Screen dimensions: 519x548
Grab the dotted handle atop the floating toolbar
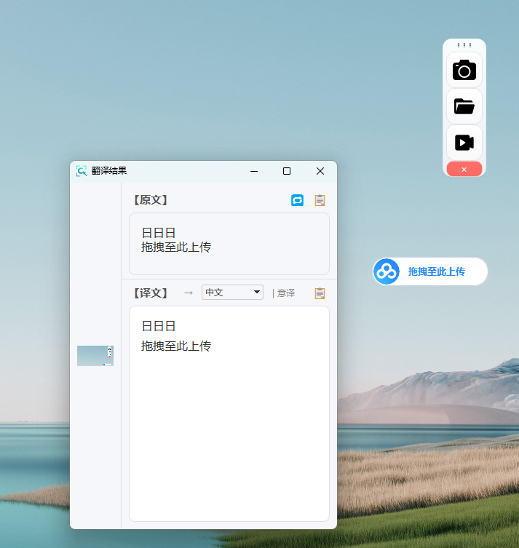[x=464, y=45]
